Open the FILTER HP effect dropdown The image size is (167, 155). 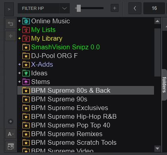tap(65, 8)
